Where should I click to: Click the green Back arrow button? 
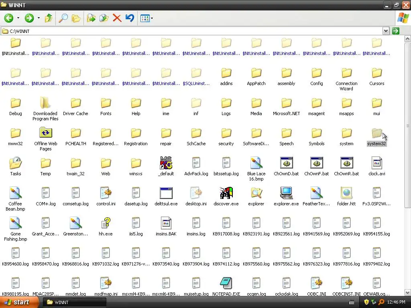[x=9, y=18]
